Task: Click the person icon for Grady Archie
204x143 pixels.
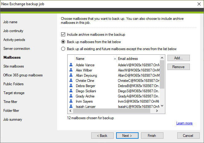Action: 71,96
